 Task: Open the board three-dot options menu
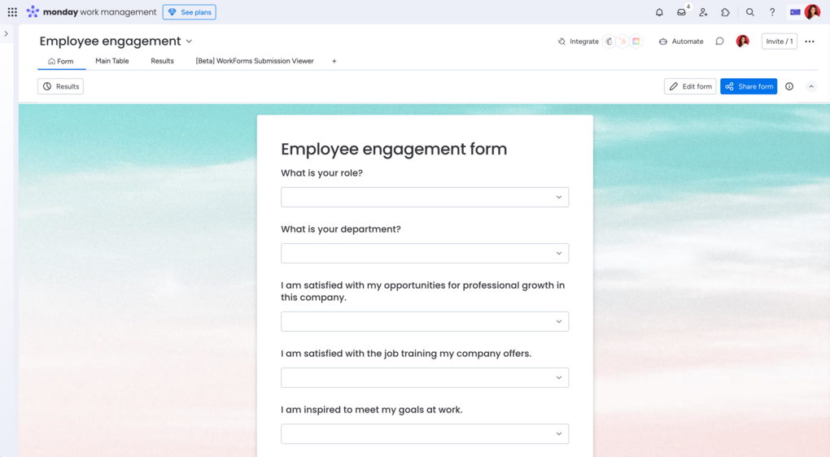point(810,41)
